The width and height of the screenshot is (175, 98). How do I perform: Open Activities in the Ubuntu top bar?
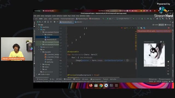point(37,11)
